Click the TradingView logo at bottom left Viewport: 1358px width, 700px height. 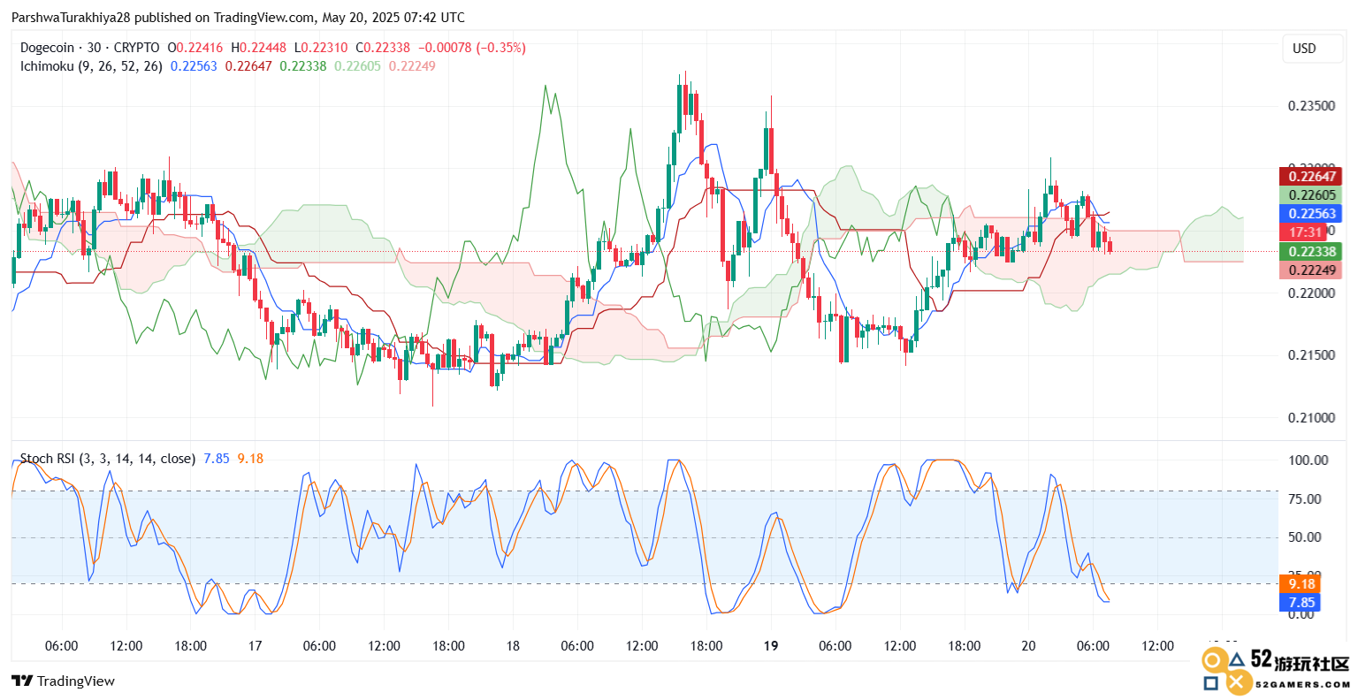(x=63, y=681)
